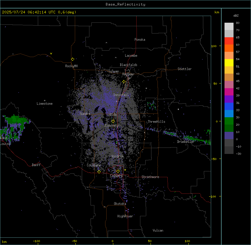
Task: Click the Banff label
Action: [36, 165]
